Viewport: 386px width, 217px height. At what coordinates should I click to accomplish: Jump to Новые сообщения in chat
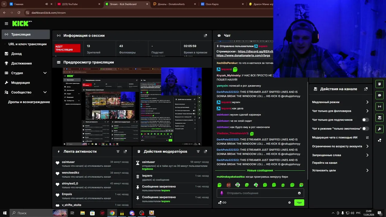coord(260,171)
